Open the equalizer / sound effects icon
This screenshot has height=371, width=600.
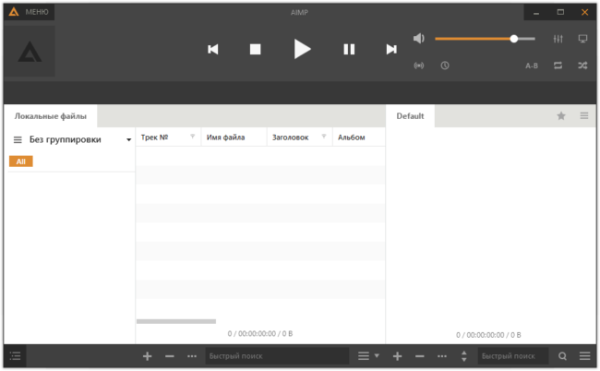click(x=558, y=39)
